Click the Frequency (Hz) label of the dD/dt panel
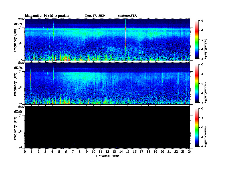Image resolution: width=226 pixels, height=174 pixels. (x=15, y=85)
